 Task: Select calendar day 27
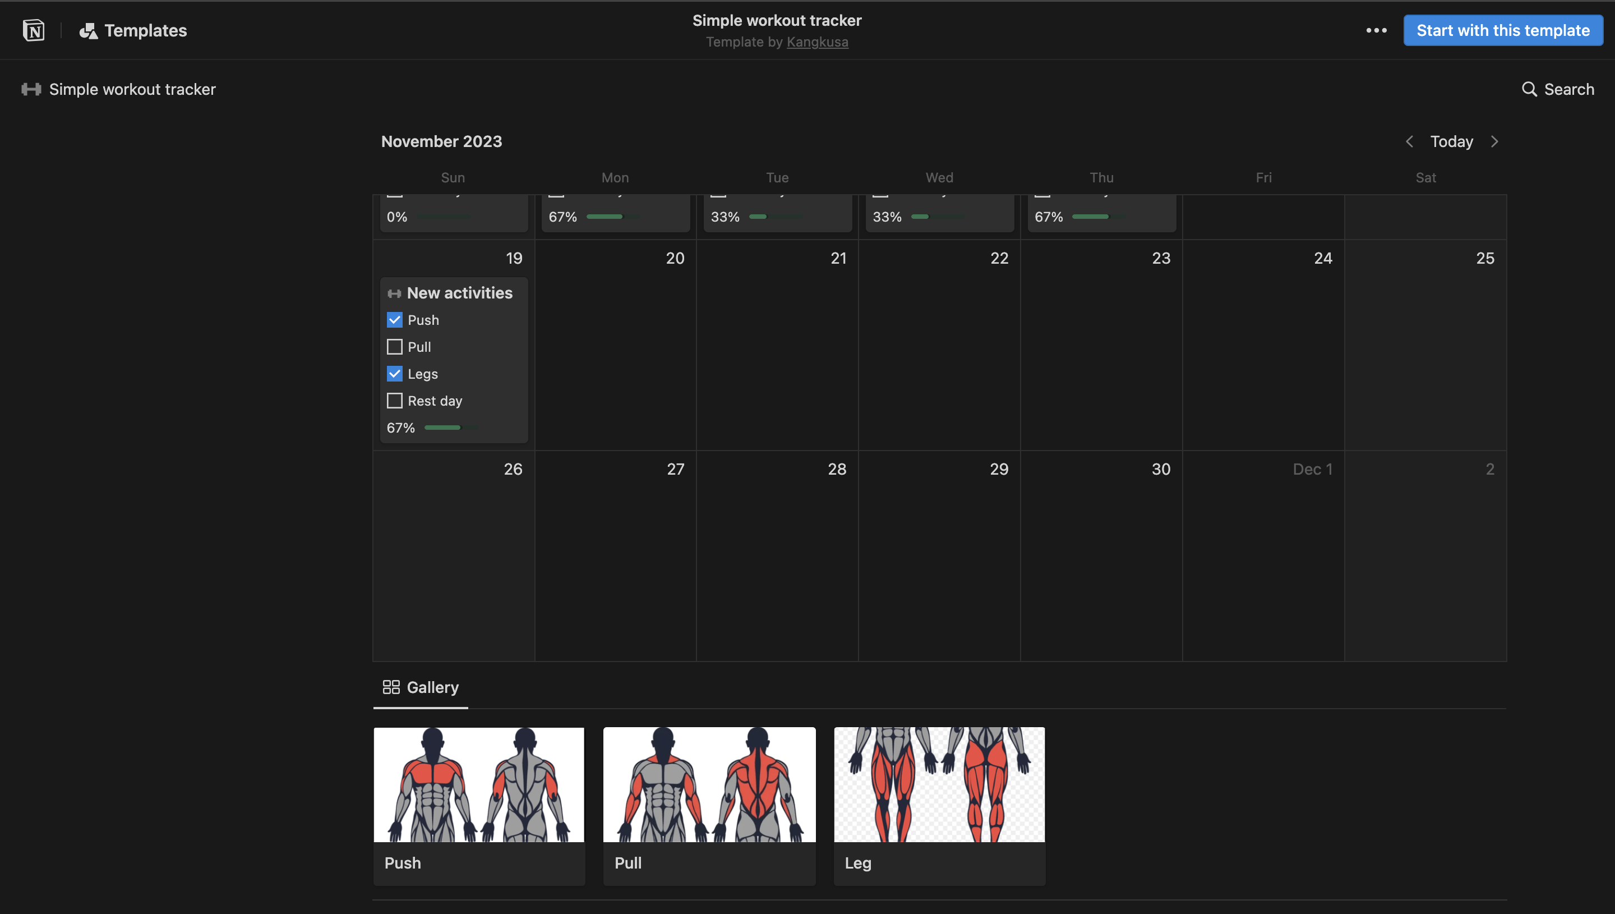point(675,469)
